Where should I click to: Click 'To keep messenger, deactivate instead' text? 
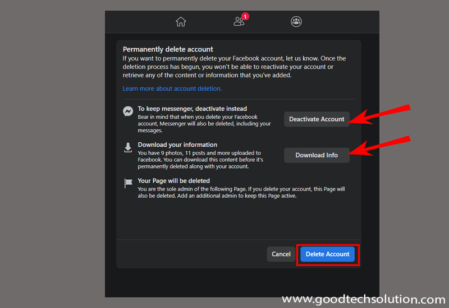pos(192,109)
